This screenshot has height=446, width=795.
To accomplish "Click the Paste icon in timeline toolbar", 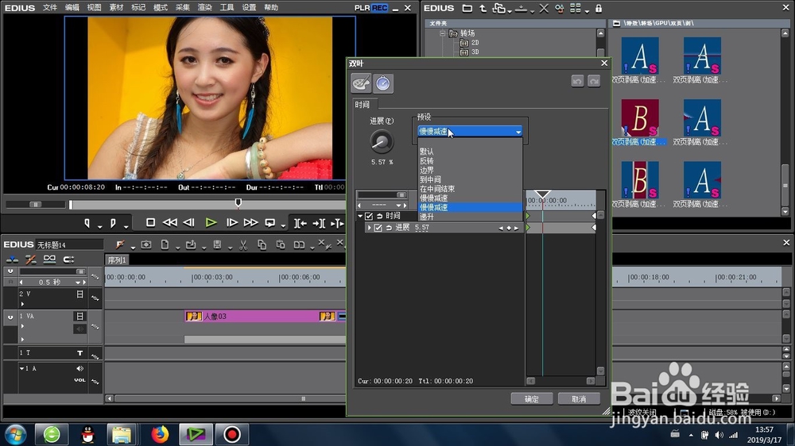I will [281, 245].
